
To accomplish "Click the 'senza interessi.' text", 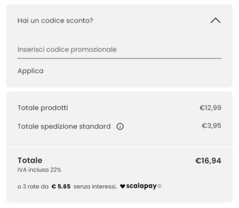I will pyautogui.click(x=95, y=186).
